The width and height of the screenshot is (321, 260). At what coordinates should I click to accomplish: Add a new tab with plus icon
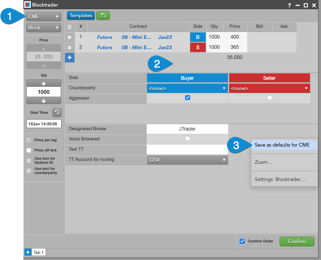(x=28, y=252)
